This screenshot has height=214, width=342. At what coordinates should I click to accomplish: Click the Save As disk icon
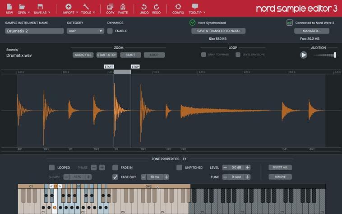click(40, 7)
